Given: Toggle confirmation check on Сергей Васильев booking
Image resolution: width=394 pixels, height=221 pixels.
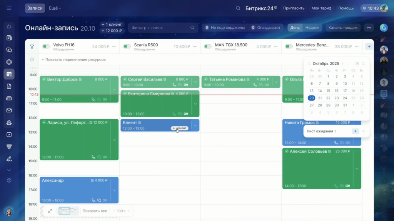Looking at the screenshot, I should pos(125,79).
